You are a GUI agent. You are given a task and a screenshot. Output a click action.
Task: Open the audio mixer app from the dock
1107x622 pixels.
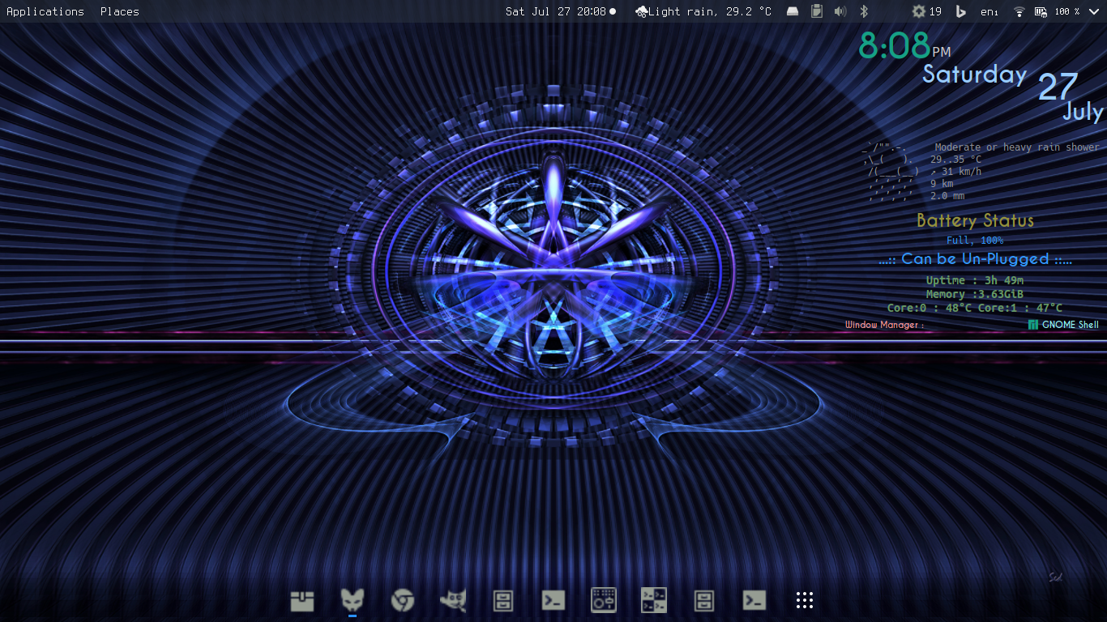(x=604, y=600)
